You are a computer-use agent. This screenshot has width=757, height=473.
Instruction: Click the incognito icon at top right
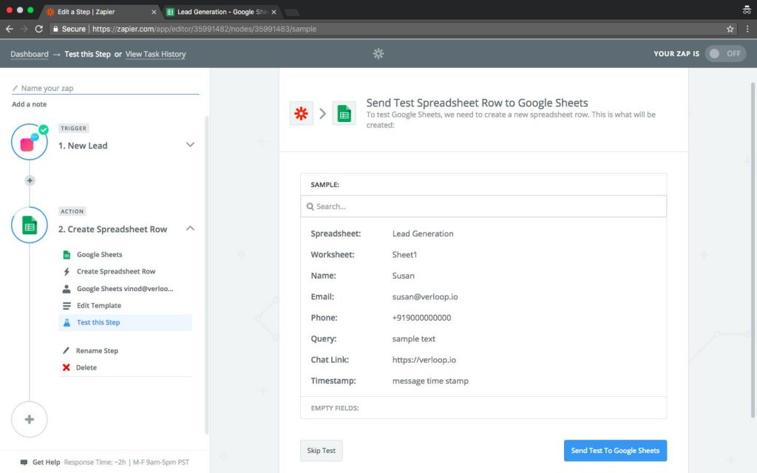point(747,10)
